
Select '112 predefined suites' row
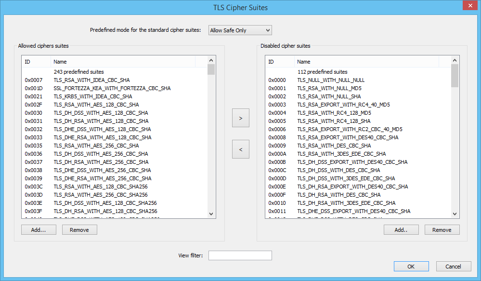[358, 72]
